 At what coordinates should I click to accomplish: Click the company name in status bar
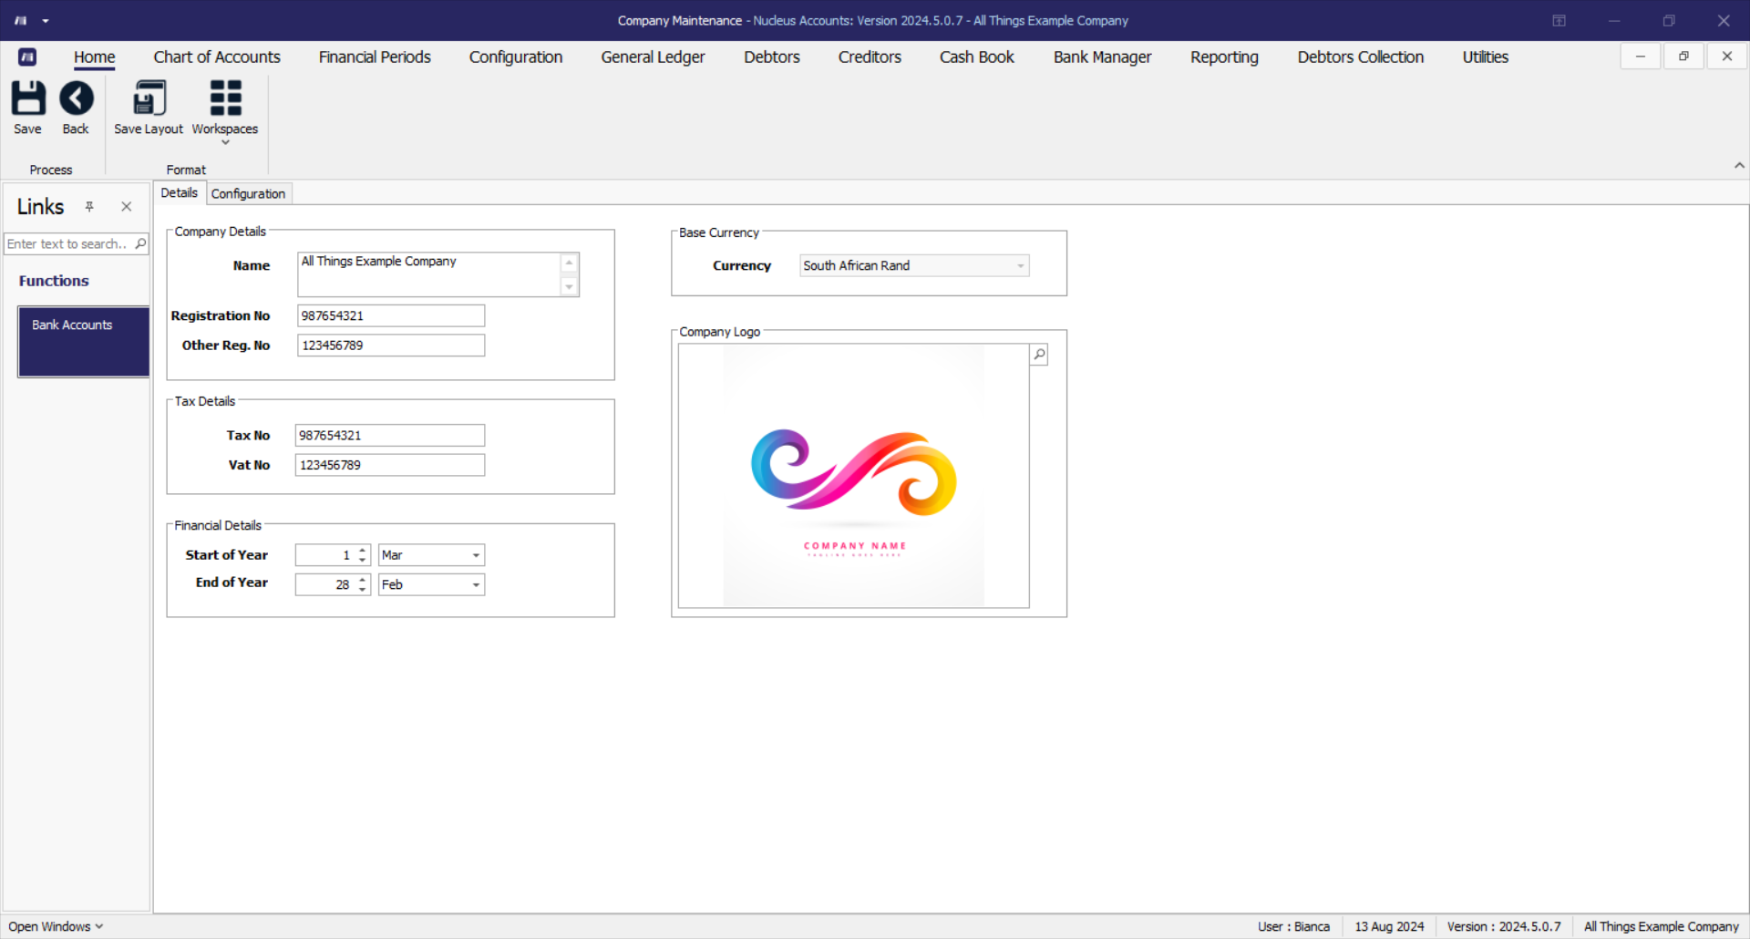point(1662,926)
